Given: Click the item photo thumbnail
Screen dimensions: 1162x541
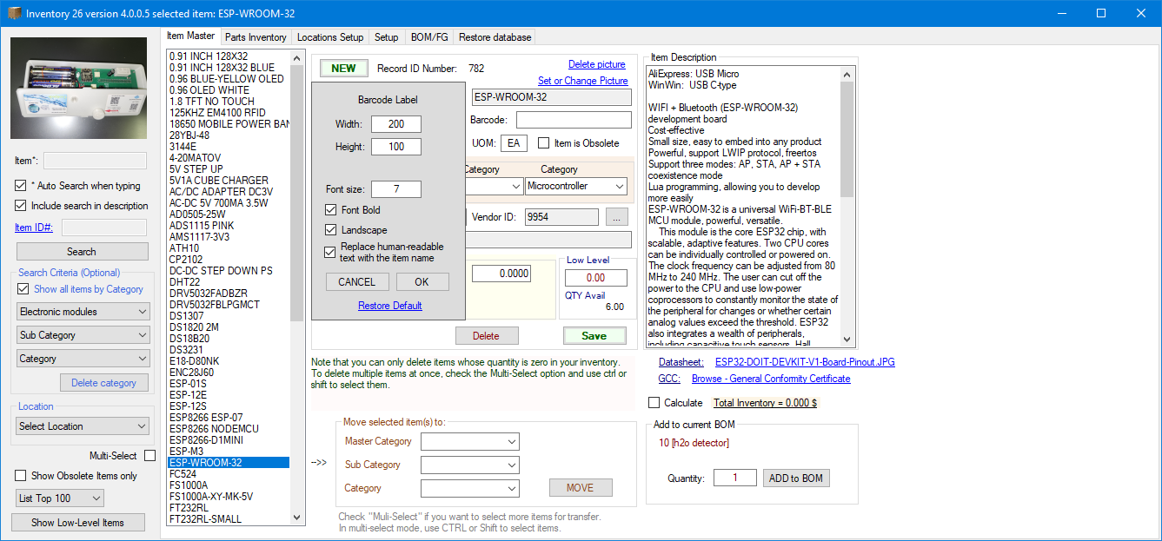Looking at the screenshot, I should 79,88.
